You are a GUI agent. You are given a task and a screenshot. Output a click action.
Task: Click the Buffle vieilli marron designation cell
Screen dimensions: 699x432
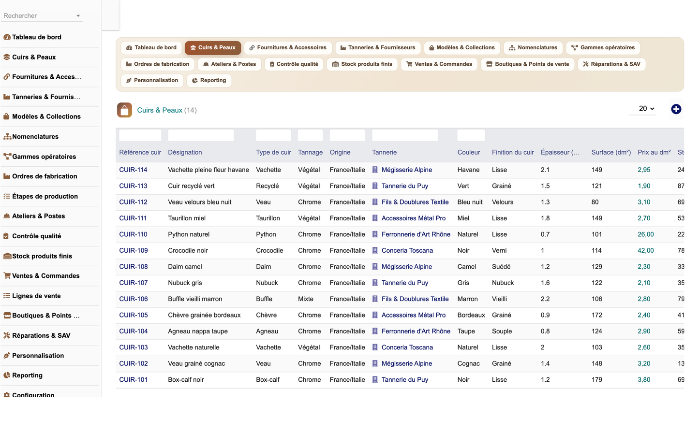point(195,299)
